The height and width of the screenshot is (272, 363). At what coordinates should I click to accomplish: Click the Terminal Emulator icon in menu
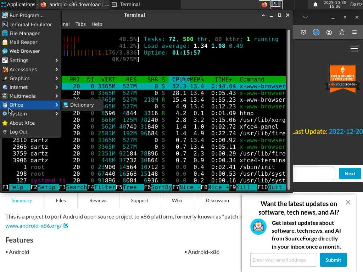[5, 24]
